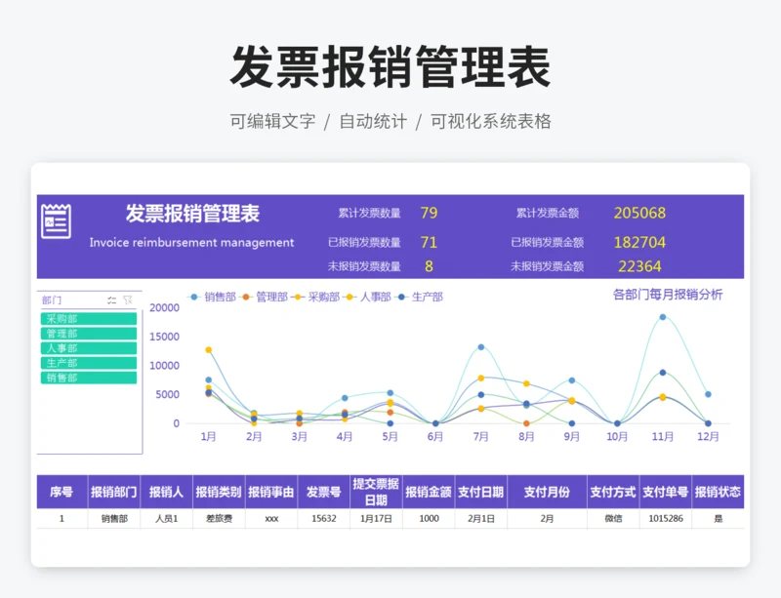
Task: Click chart title 各部门每月报销分析
Action: 668,295
